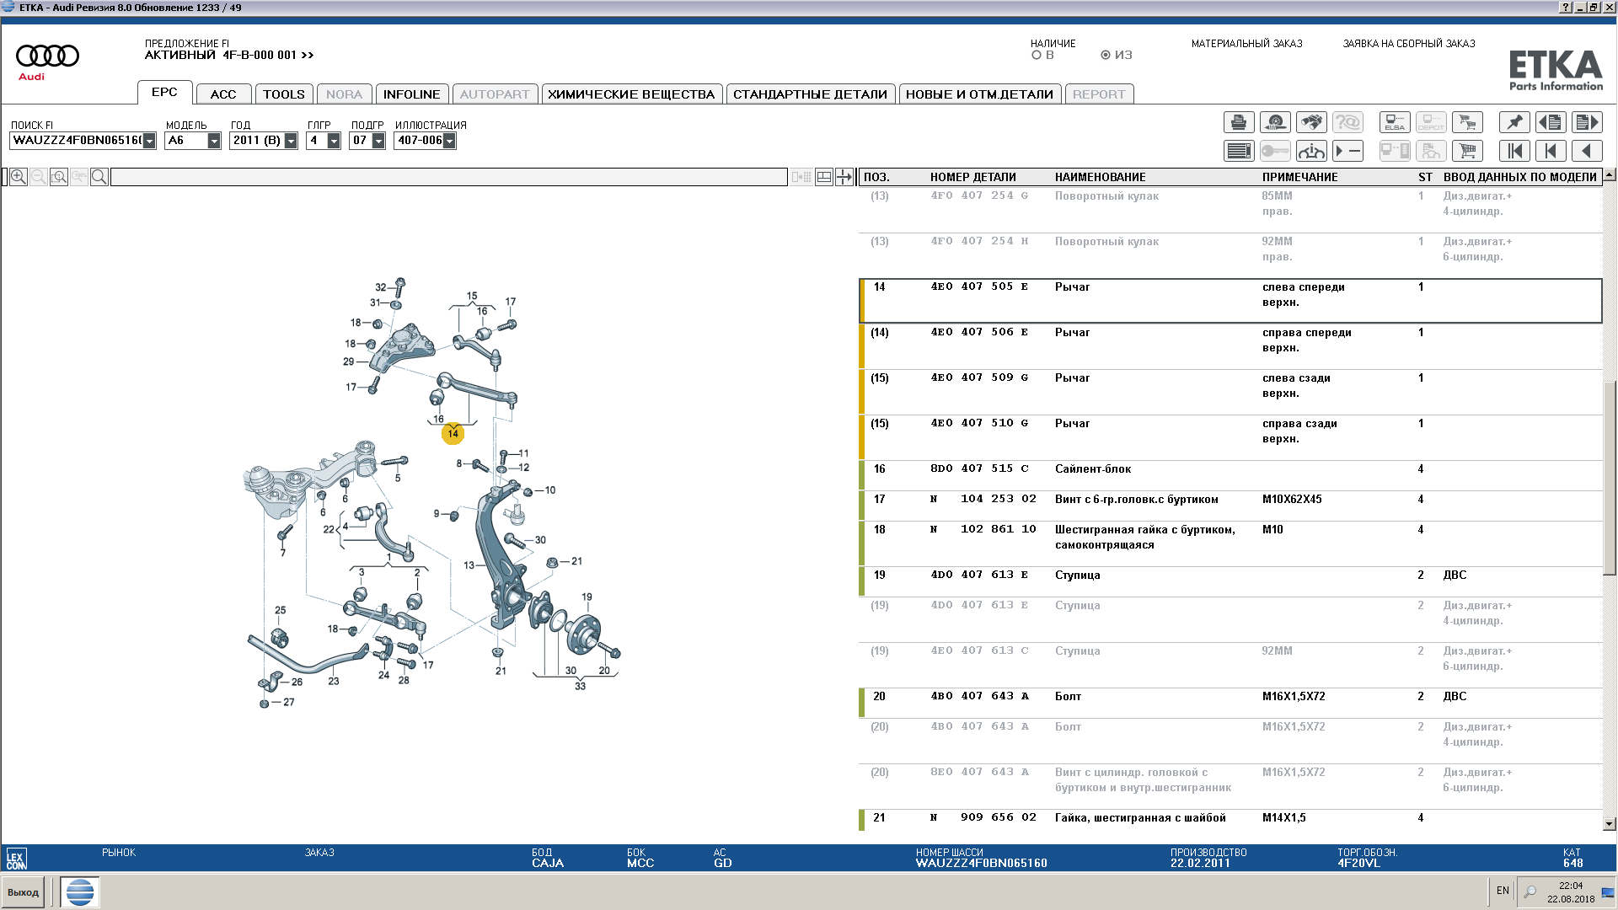The width and height of the screenshot is (1618, 910).
Task: Click the zoom in magnifier over illustration
Action: click(19, 177)
